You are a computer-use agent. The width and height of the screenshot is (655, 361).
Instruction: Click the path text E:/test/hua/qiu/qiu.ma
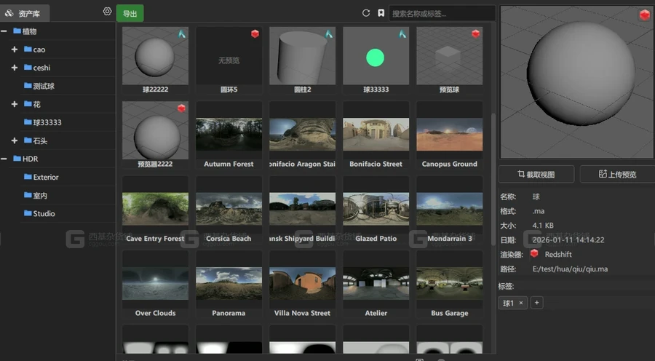point(570,269)
